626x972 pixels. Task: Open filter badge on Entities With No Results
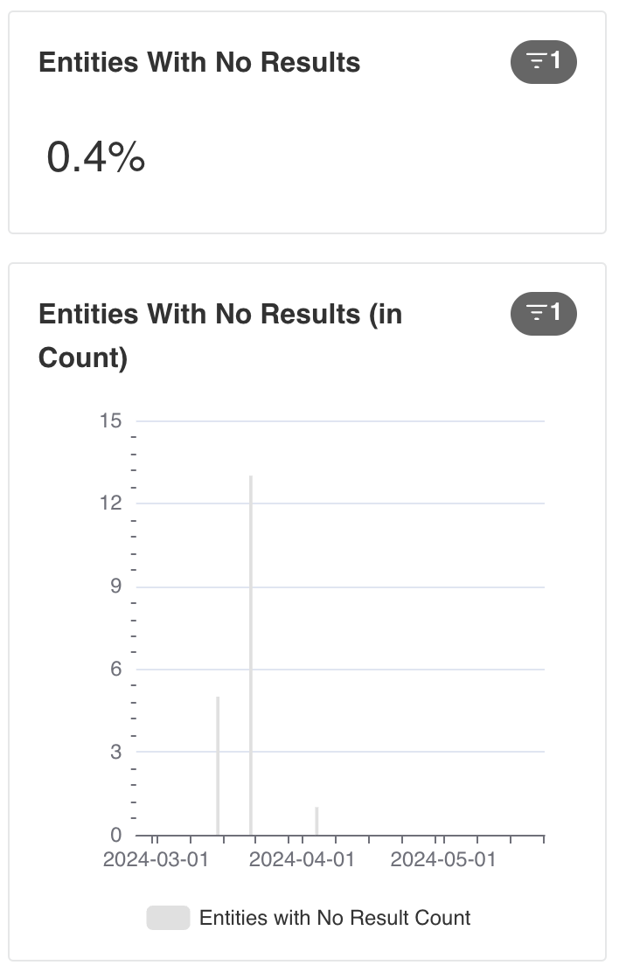click(x=544, y=62)
